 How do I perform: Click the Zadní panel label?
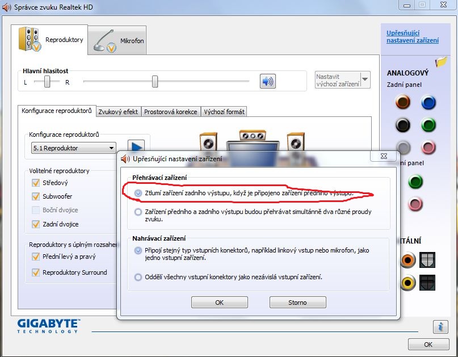(404, 85)
